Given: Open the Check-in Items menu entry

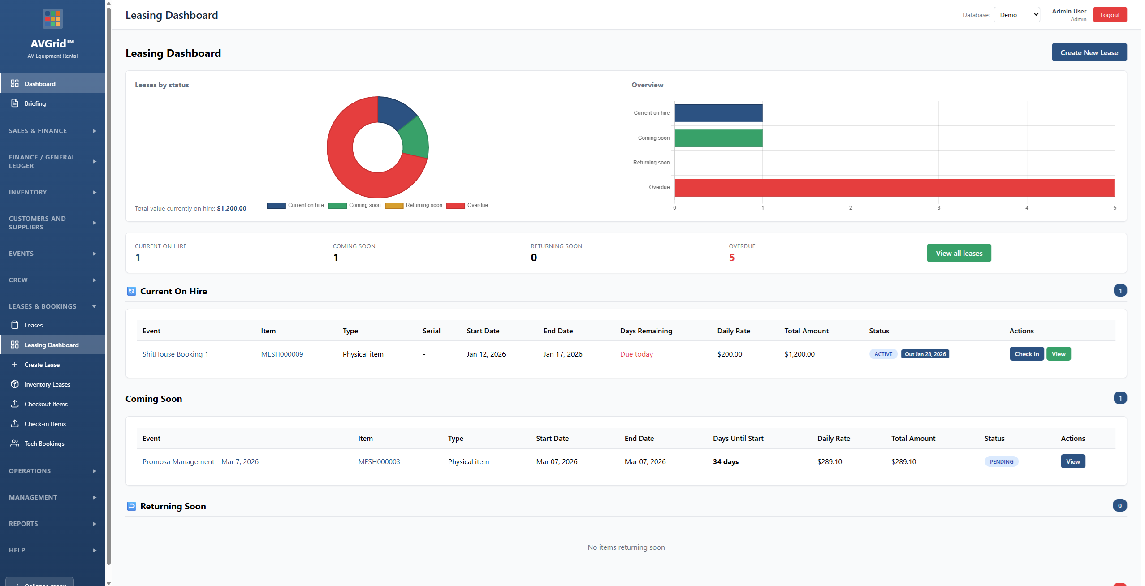Looking at the screenshot, I should pos(45,423).
